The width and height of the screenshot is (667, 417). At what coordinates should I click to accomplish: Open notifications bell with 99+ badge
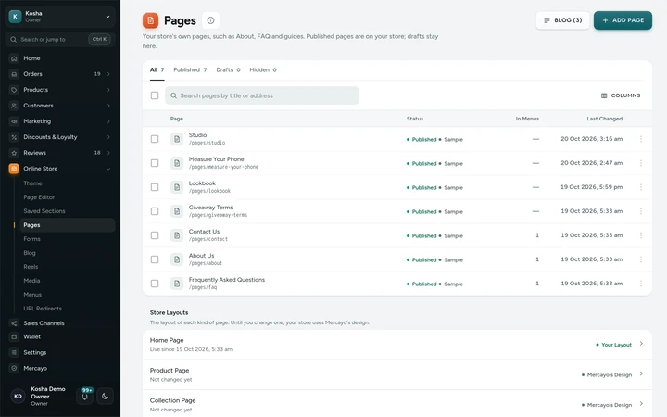pos(84,396)
